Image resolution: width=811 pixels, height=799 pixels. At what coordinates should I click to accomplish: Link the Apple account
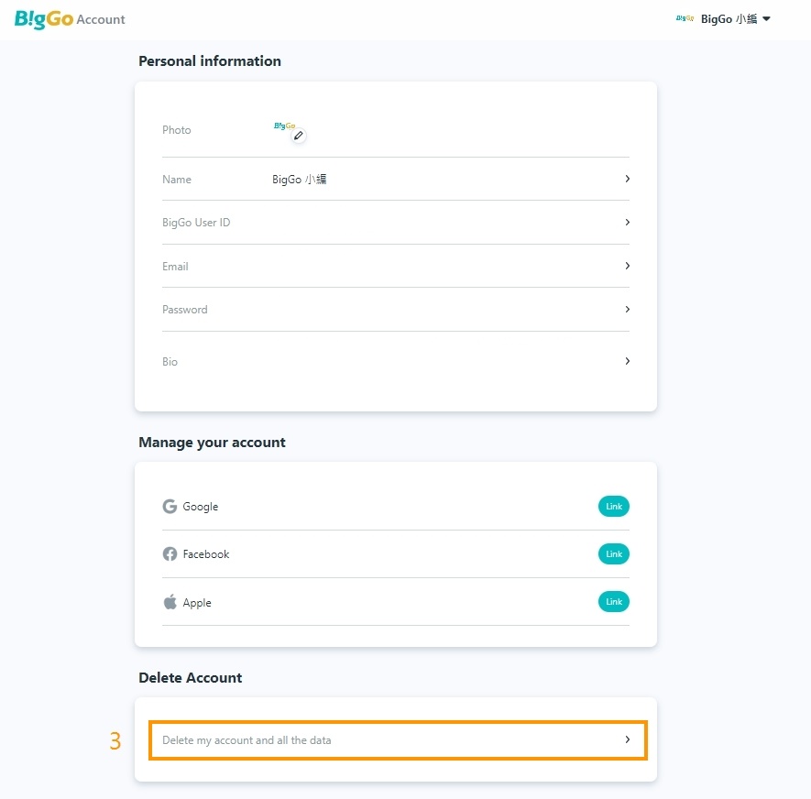coord(613,602)
